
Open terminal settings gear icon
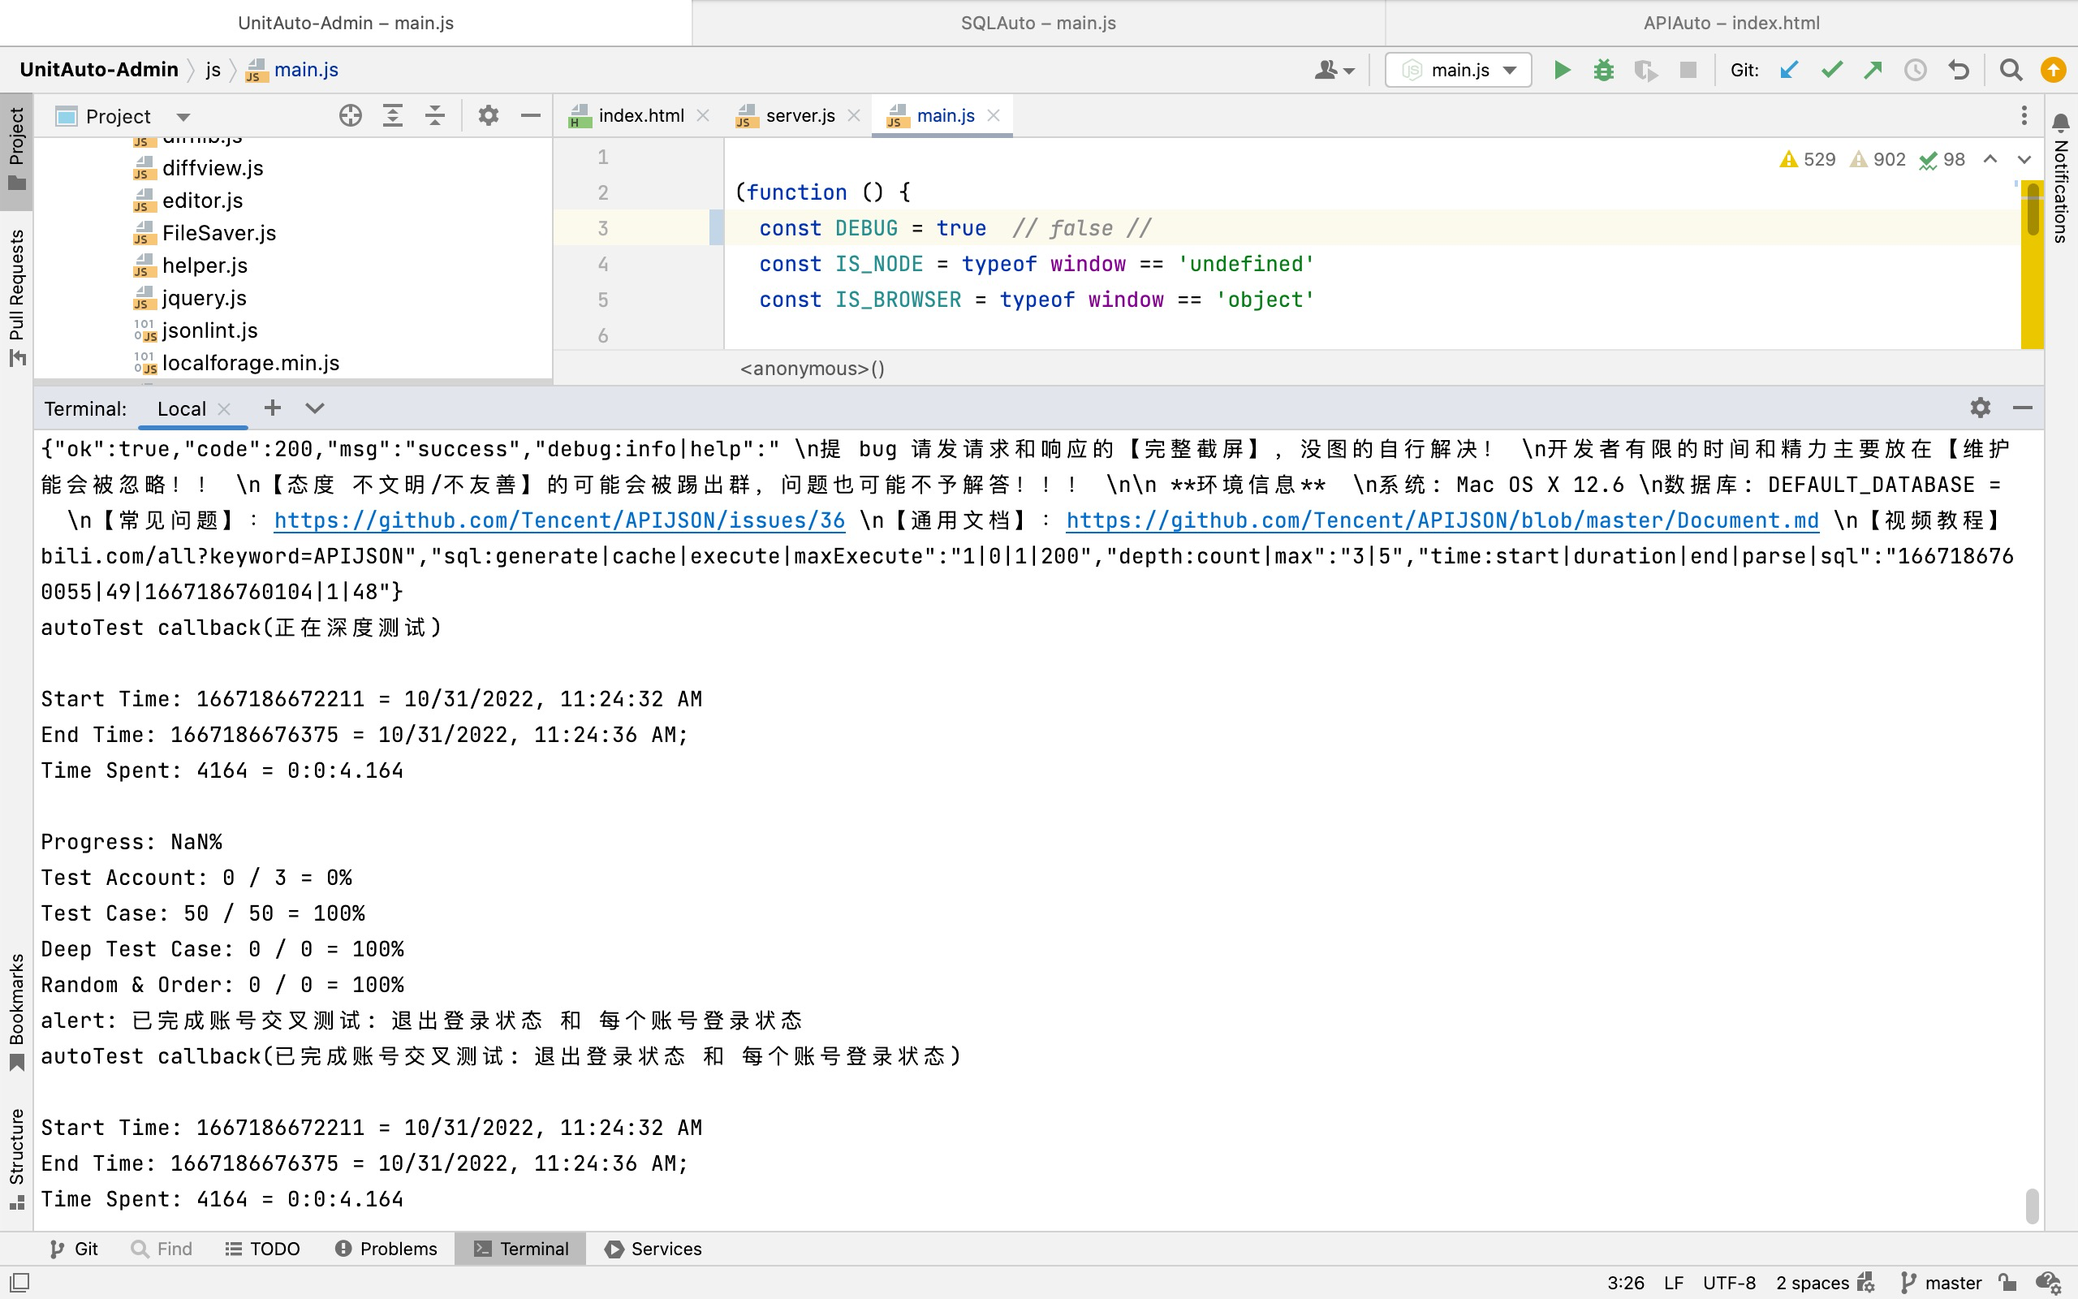click(1980, 408)
